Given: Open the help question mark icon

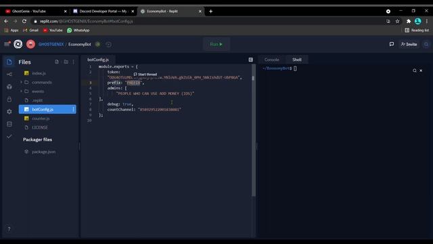Looking at the screenshot, I should coord(9,229).
